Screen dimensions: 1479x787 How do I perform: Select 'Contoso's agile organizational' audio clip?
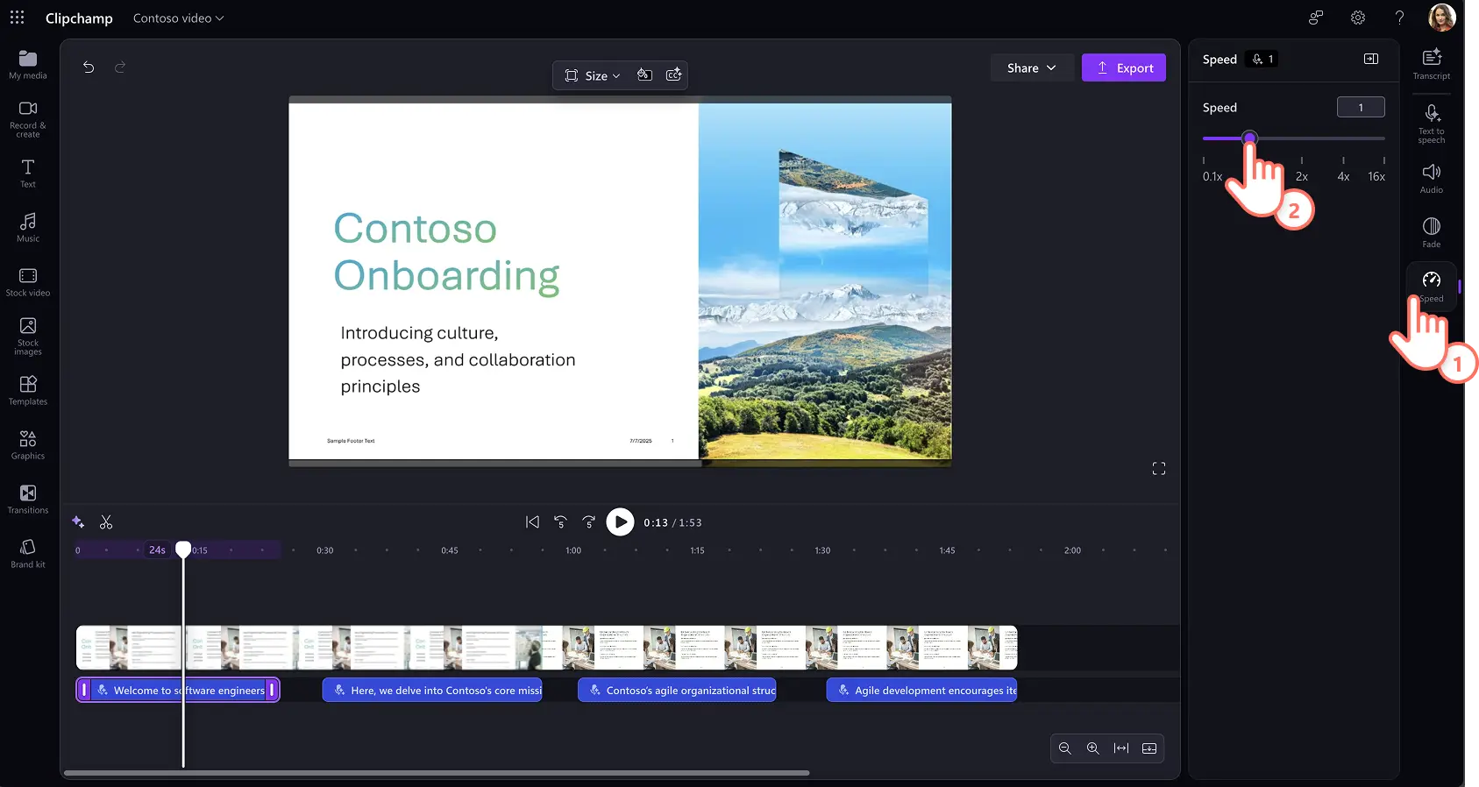click(677, 690)
